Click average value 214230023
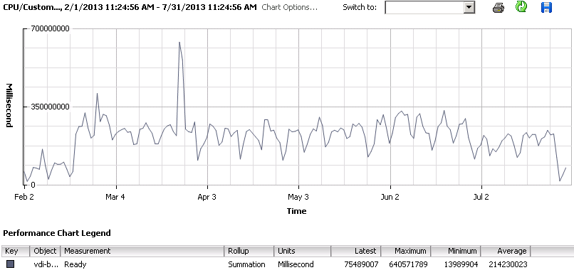The height and width of the screenshot is (270, 574). (x=508, y=264)
